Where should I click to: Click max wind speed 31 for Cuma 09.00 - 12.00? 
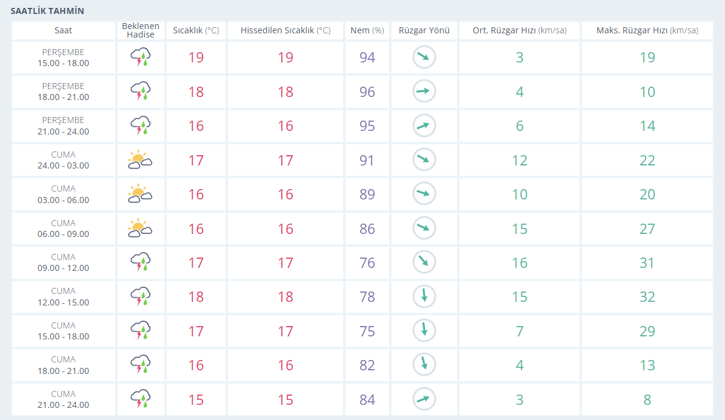point(647,262)
